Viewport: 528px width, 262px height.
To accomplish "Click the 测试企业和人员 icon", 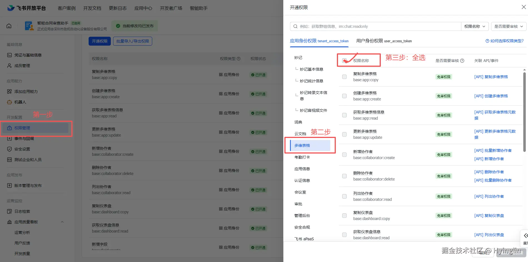I will pos(9,160).
